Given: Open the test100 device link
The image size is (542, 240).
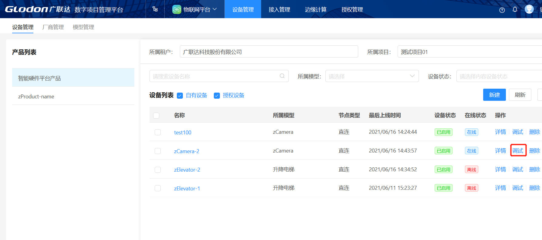Looking at the screenshot, I should click(x=183, y=133).
